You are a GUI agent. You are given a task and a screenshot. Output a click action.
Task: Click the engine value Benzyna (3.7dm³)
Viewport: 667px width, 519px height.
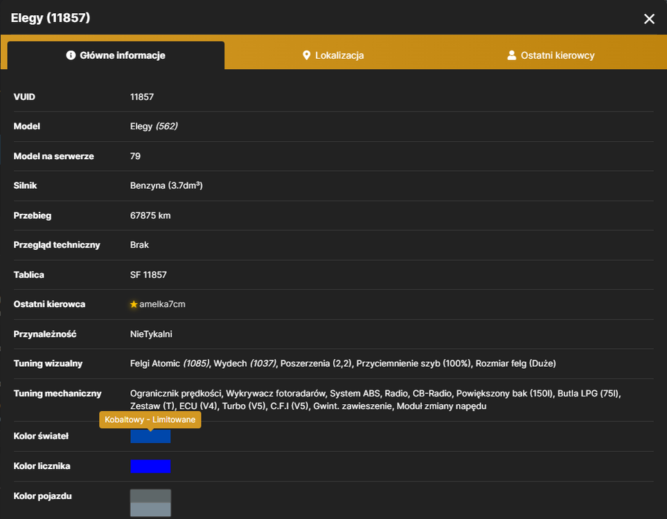(166, 185)
